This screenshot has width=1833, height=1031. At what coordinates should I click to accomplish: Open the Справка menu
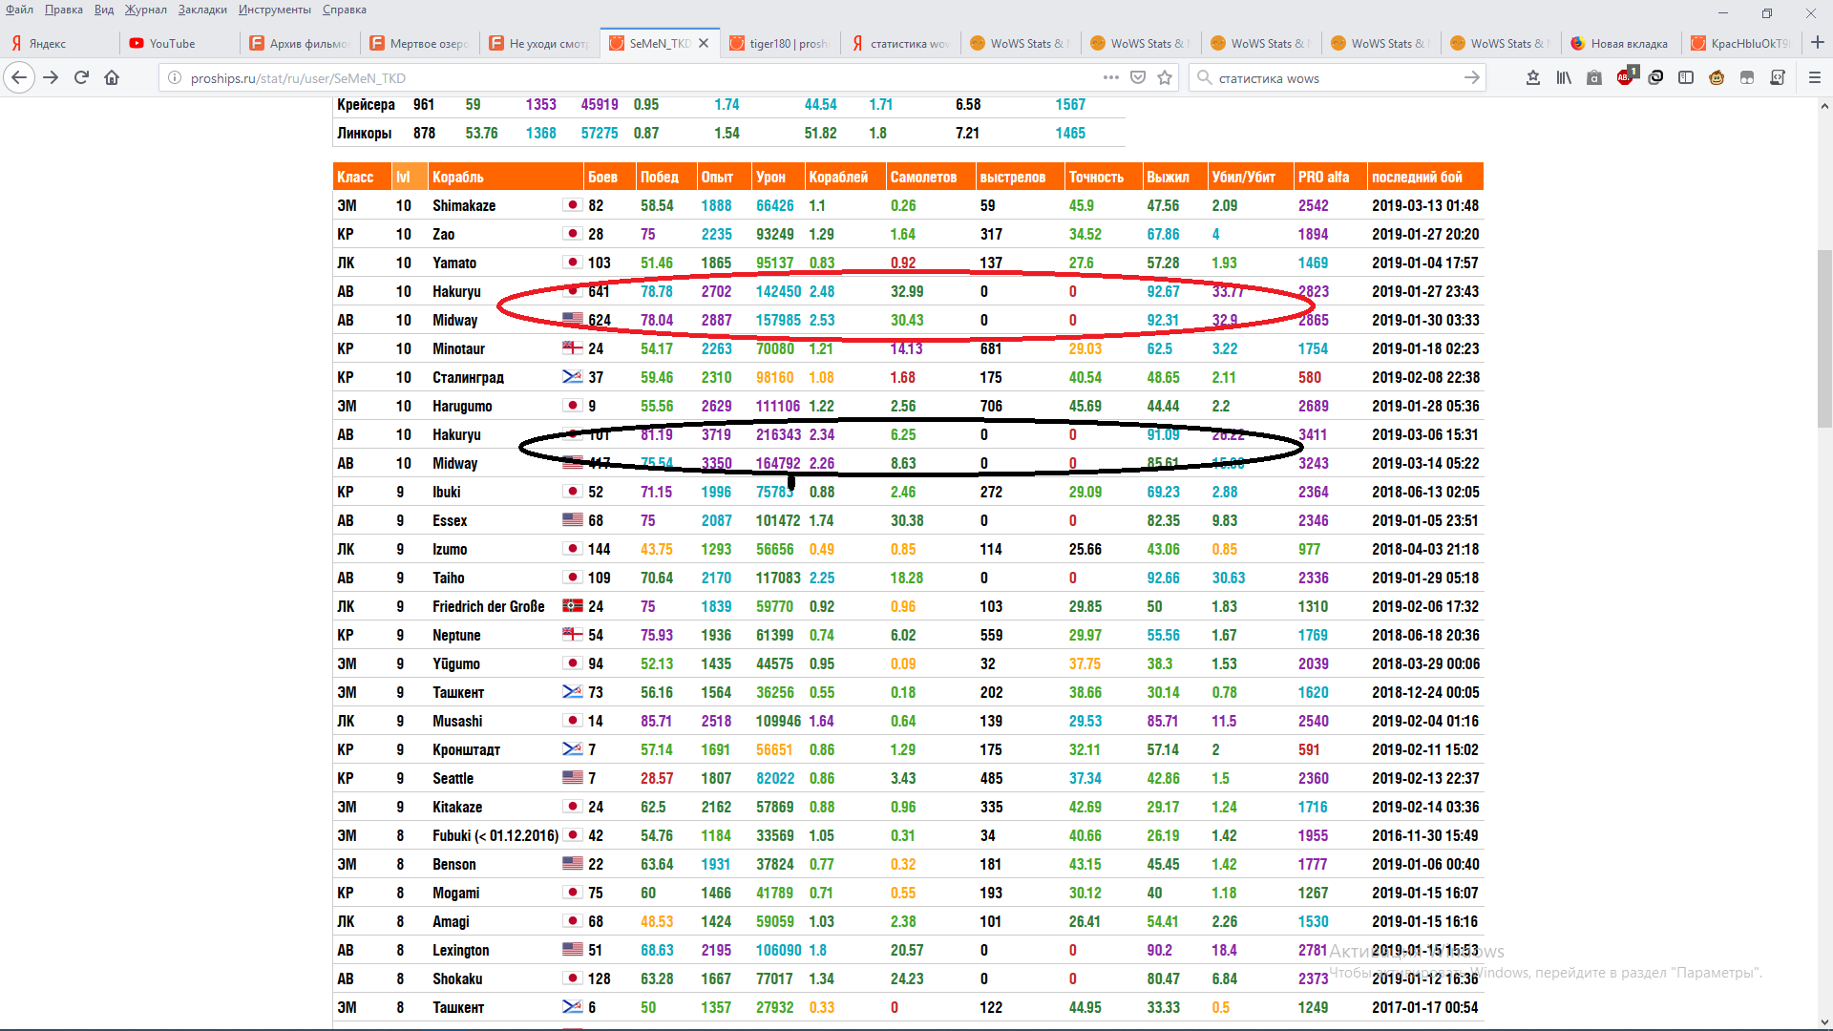344,10
